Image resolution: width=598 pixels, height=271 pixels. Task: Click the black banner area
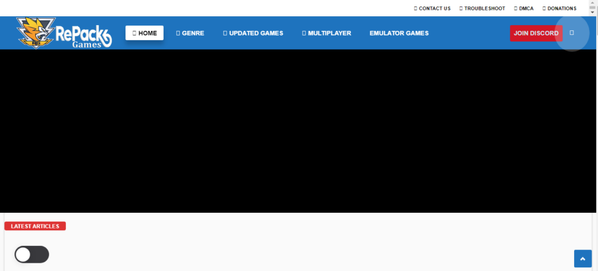click(297, 131)
